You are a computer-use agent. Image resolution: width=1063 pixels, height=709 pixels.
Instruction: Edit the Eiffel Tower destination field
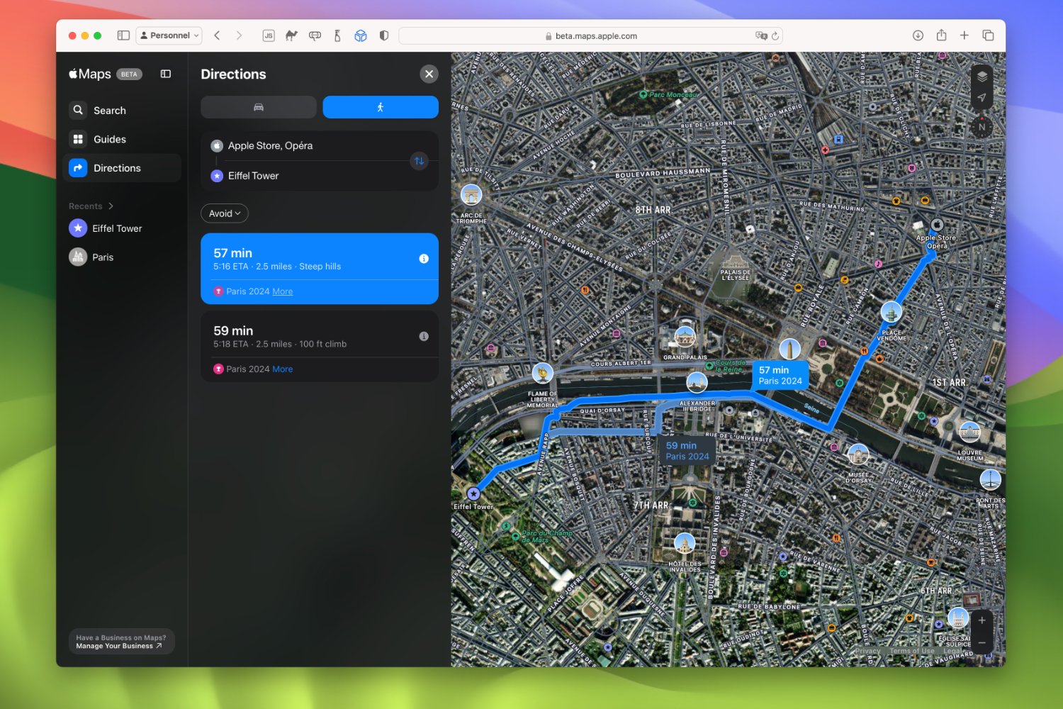coord(309,176)
